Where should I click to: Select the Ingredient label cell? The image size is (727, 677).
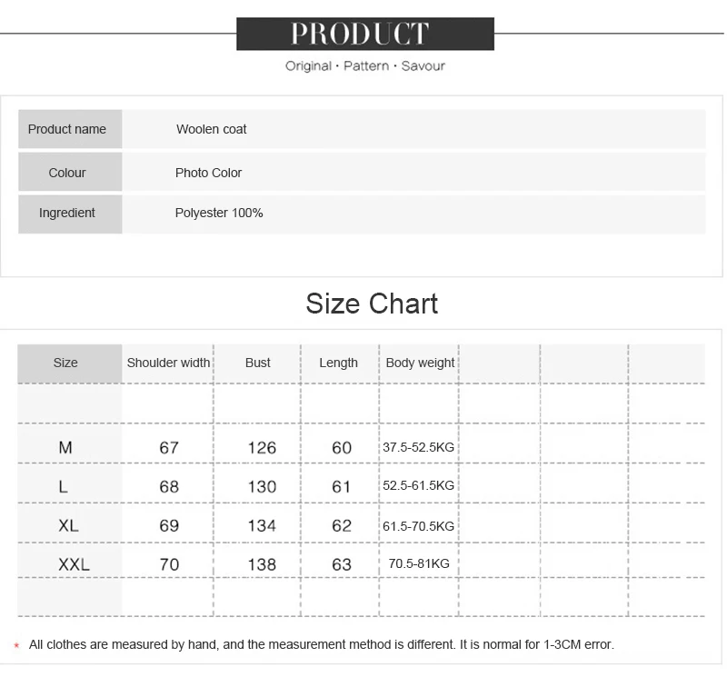point(70,214)
